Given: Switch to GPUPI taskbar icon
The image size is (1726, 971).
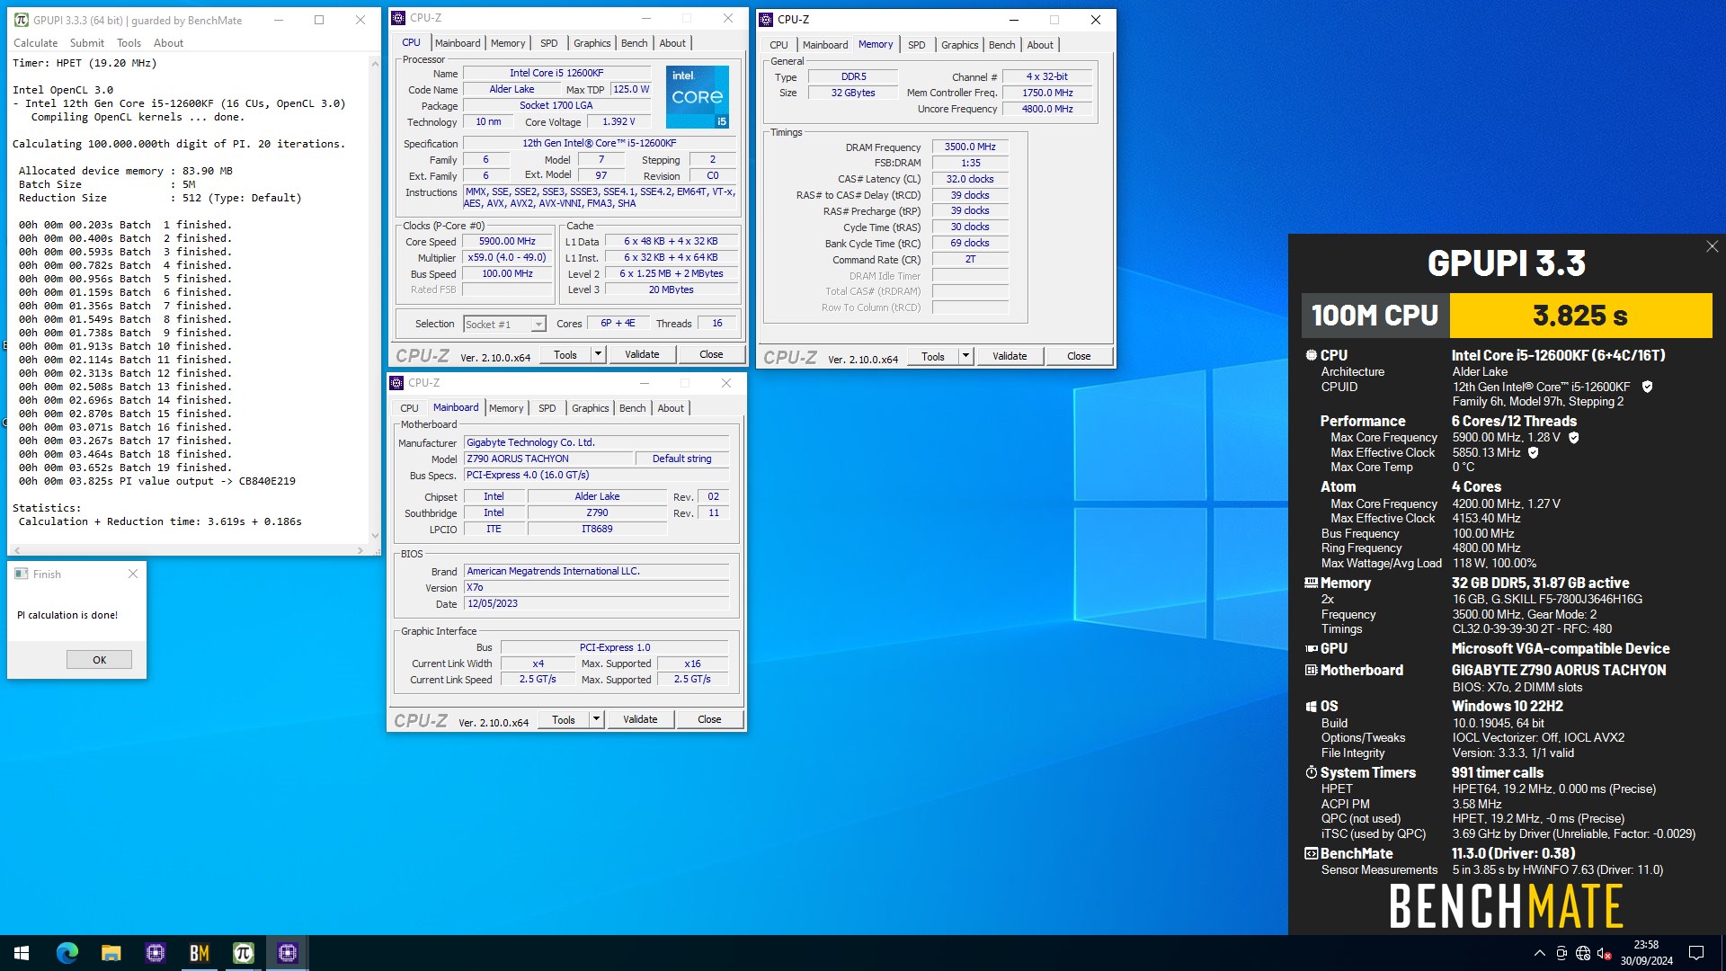Looking at the screenshot, I should pyautogui.click(x=243, y=953).
